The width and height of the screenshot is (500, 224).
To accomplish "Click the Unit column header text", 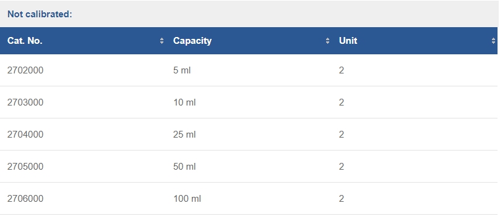I will [348, 41].
